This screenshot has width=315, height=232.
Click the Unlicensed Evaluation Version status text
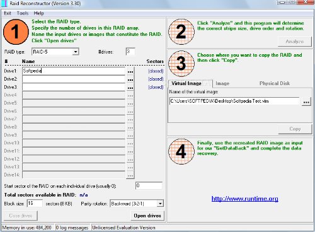pyautogui.click(x=123, y=228)
